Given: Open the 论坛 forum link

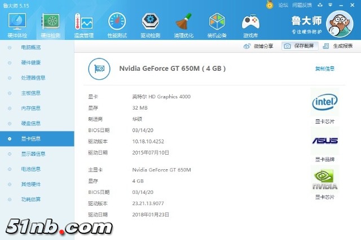Looking at the screenshot, I should (x=283, y=5).
